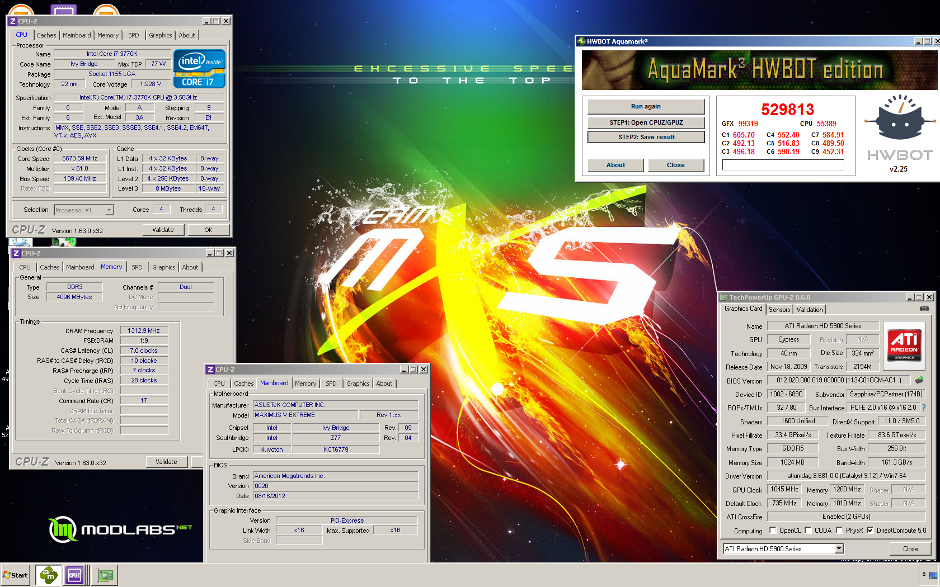This screenshot has height=587, width=940.
Task: Toggle the OpenCL checkbox
Action: (773, 531)
